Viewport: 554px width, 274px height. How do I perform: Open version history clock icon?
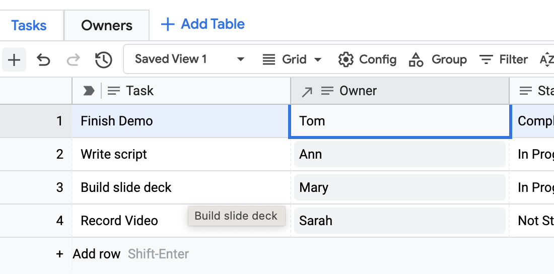coord(103,60)
